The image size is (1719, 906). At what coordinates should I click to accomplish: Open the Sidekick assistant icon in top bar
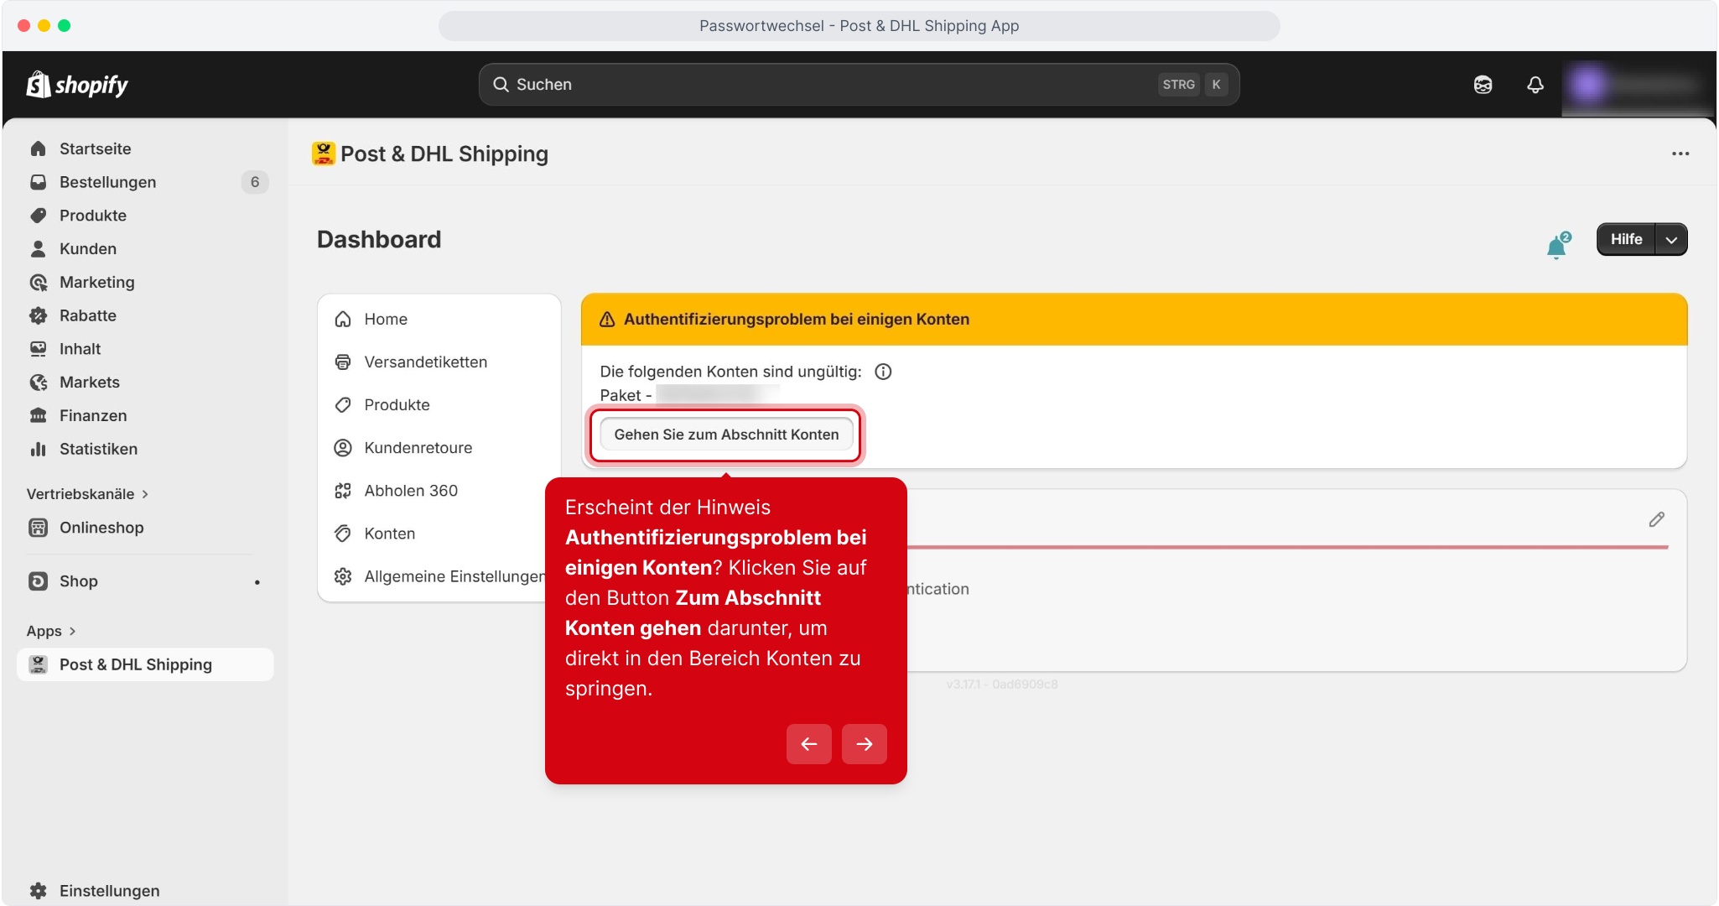(x=1483, y=85)
